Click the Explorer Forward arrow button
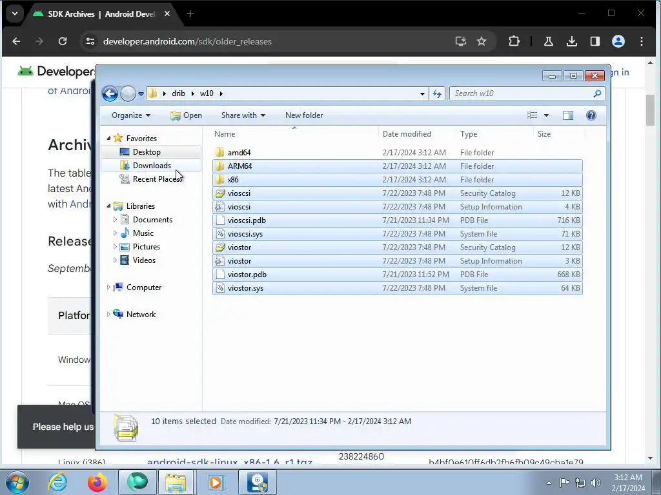This screenshot has height=495, width=661. 128,93
